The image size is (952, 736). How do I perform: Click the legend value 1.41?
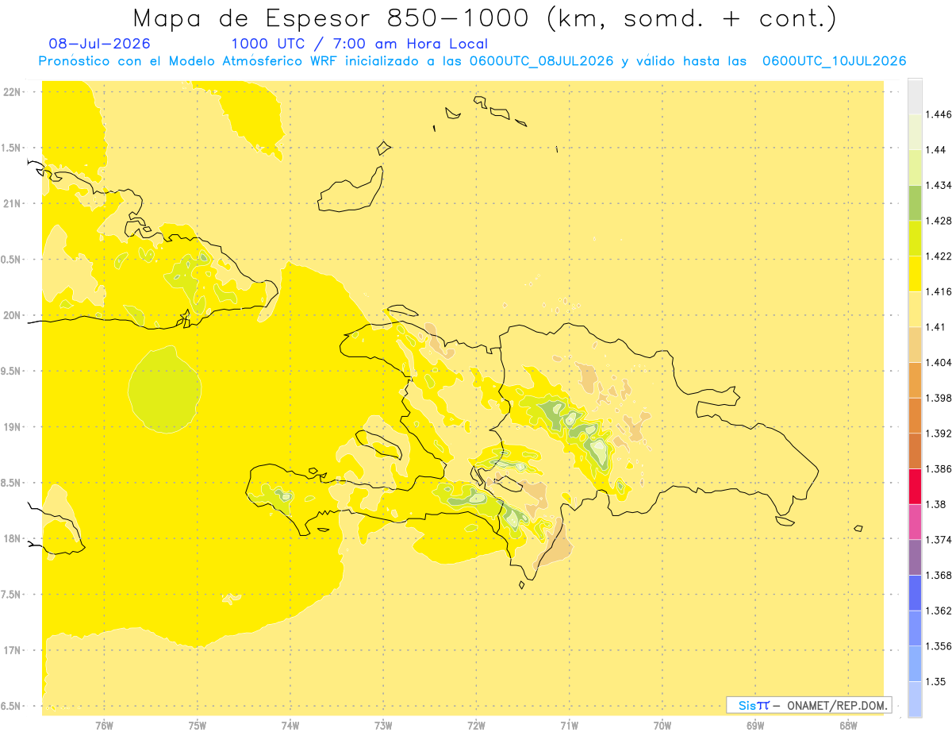(936, 326)
